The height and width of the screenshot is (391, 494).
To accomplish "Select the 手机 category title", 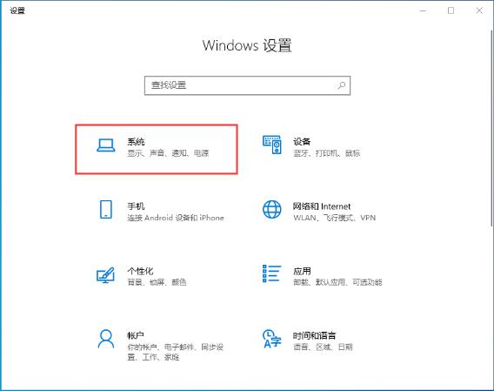I will point(136,206).
